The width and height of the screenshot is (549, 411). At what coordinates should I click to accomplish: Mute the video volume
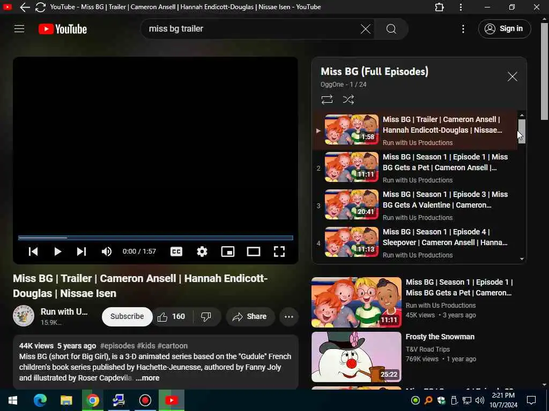click(x=107, y=252)
